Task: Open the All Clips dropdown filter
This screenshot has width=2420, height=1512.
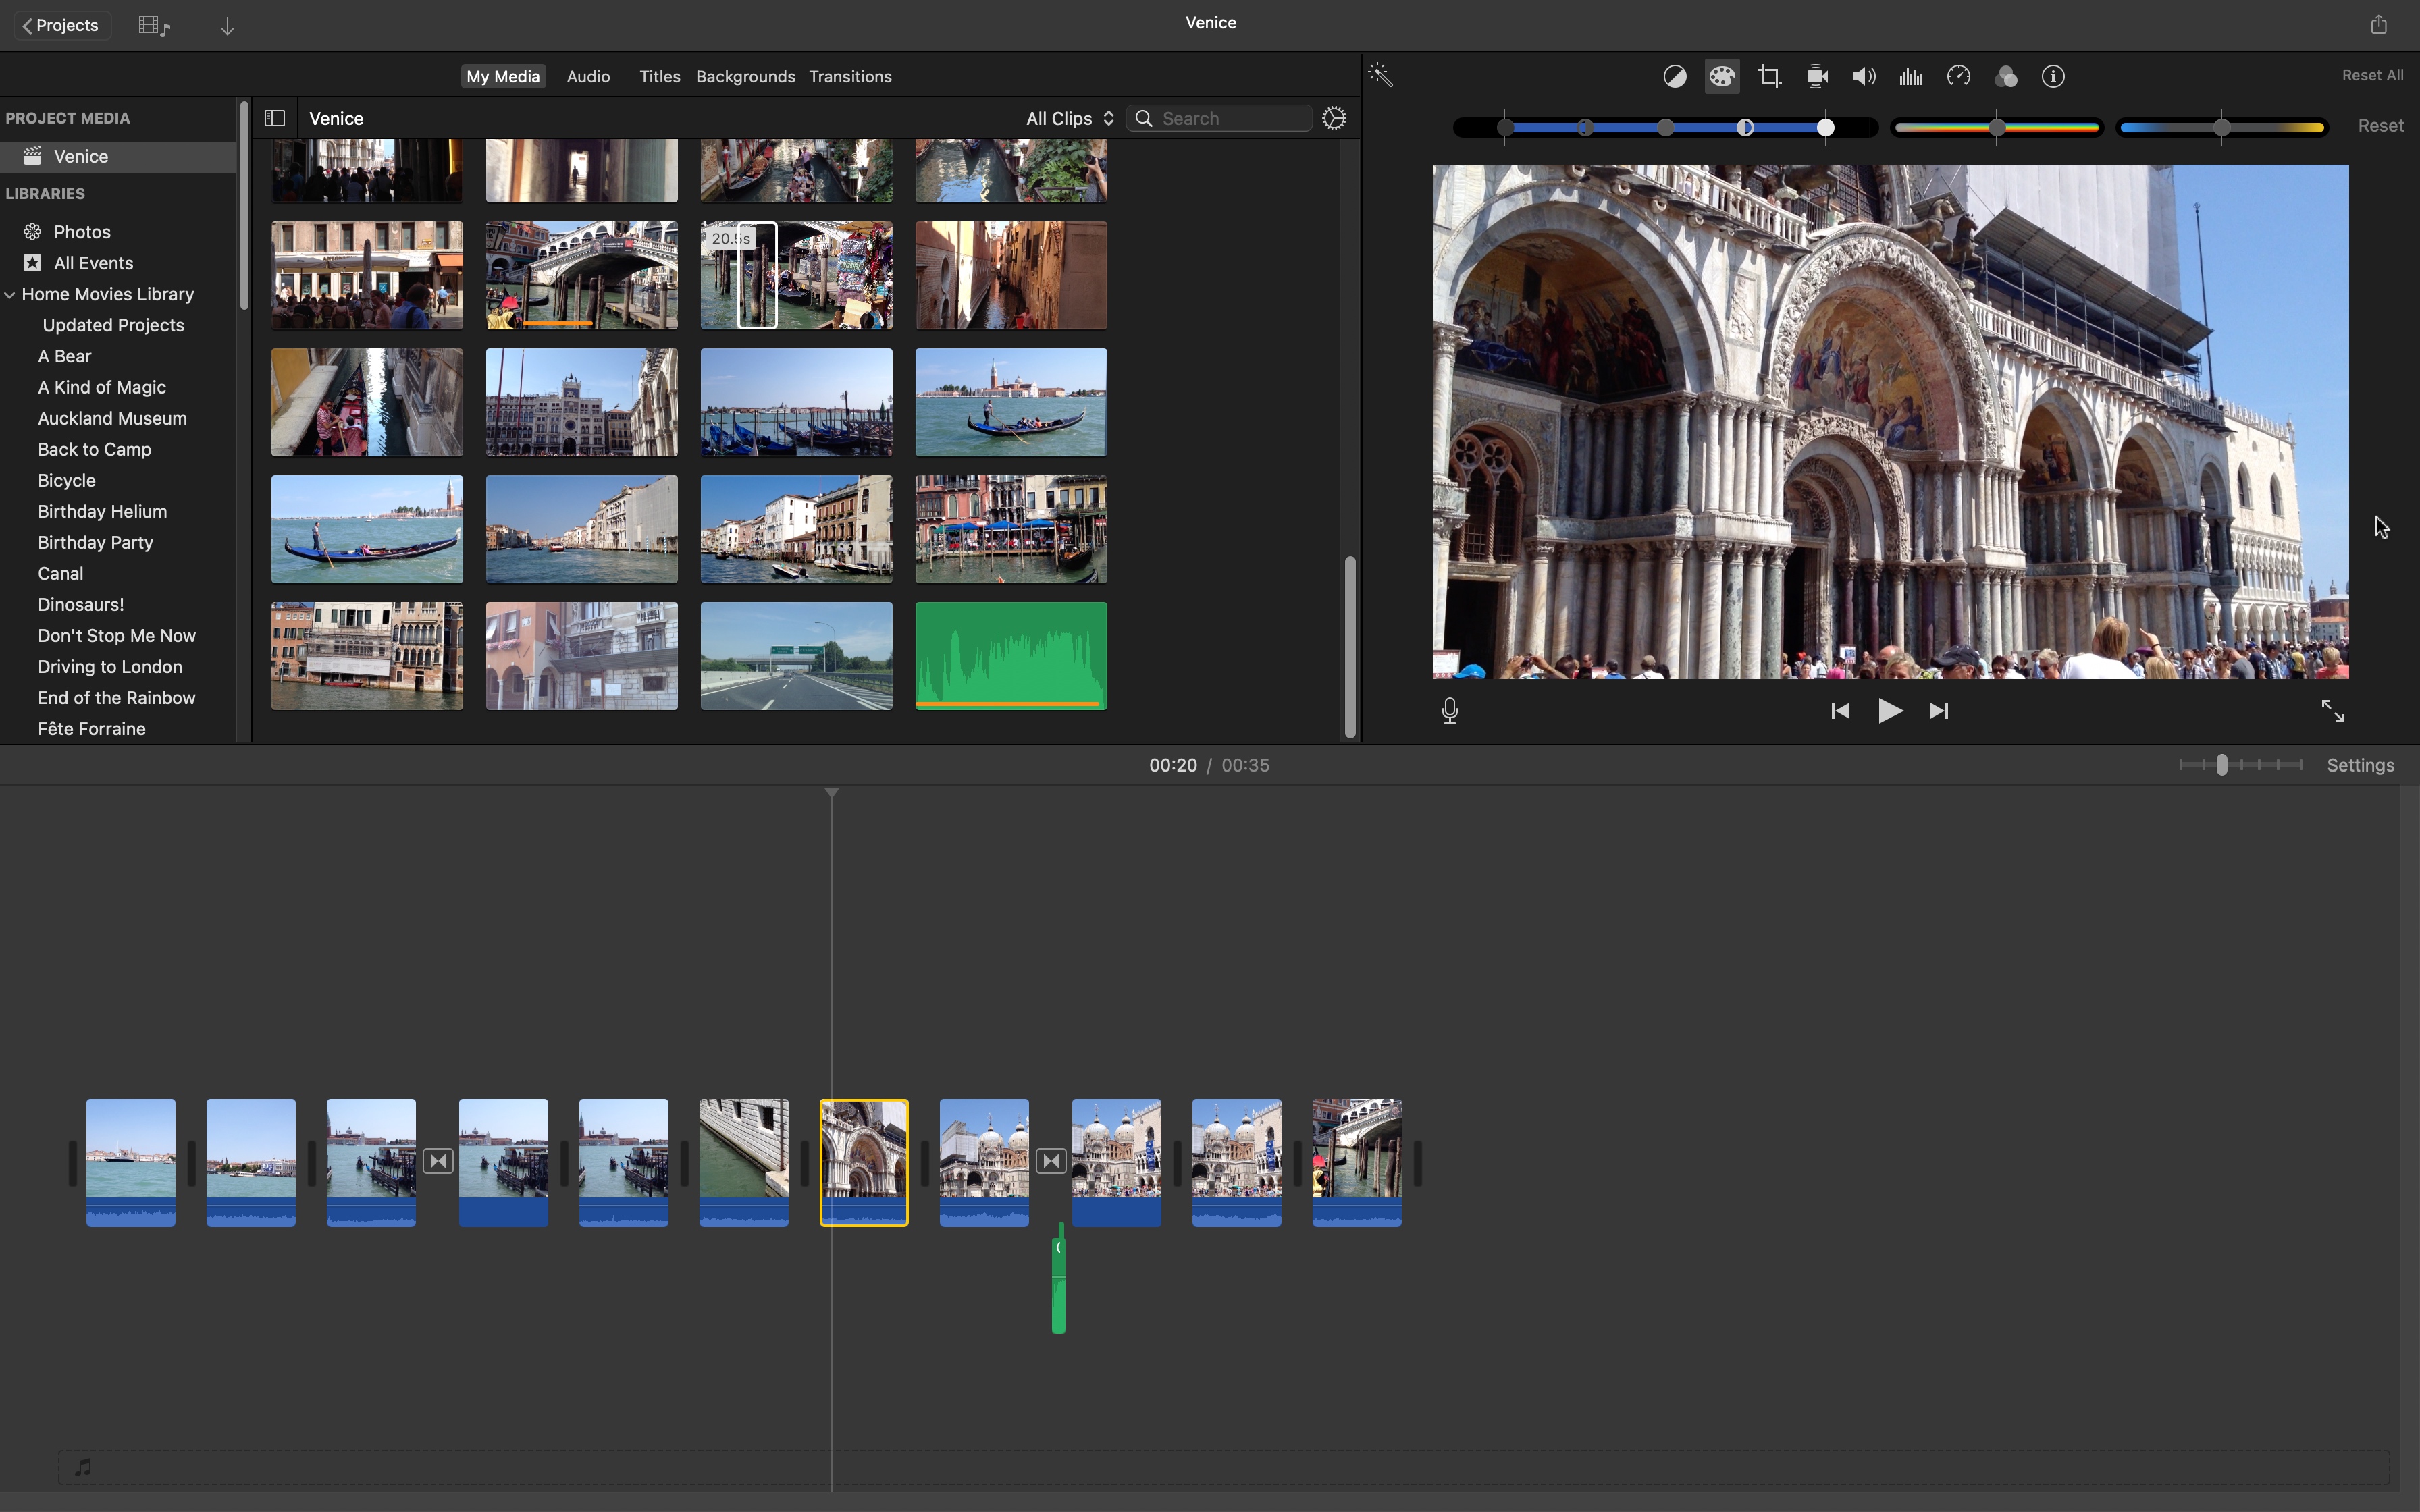Action: click(1066, 117)
